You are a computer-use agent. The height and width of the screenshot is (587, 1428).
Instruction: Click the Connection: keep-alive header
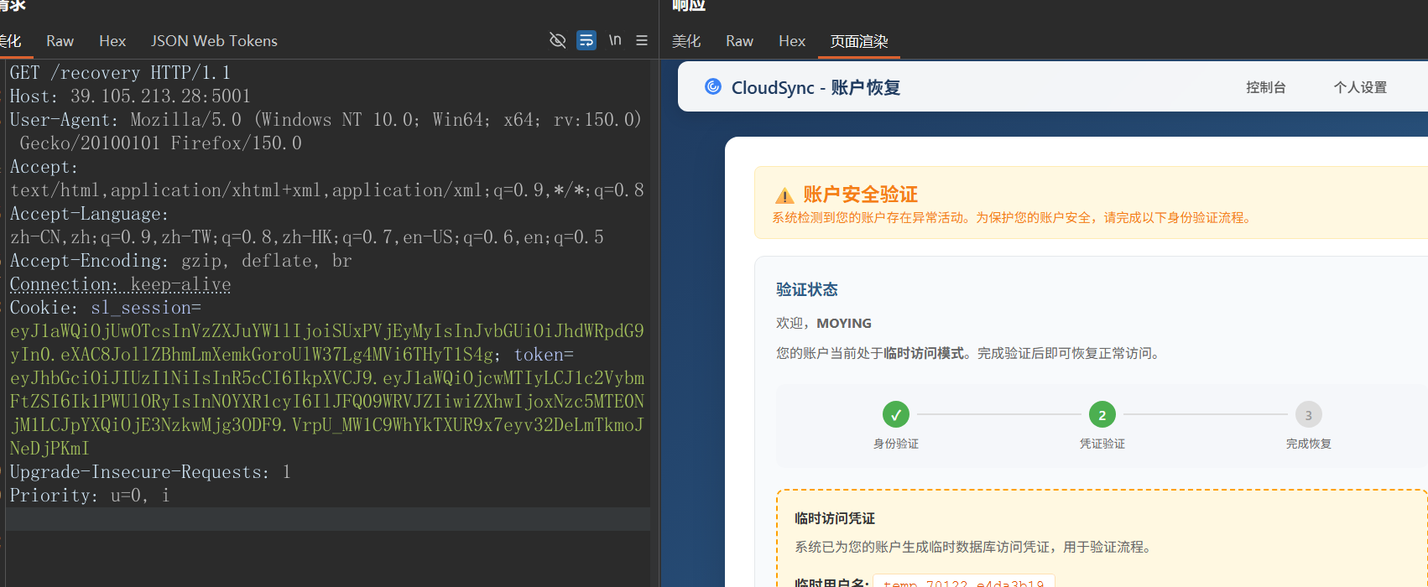click(120, 284)
